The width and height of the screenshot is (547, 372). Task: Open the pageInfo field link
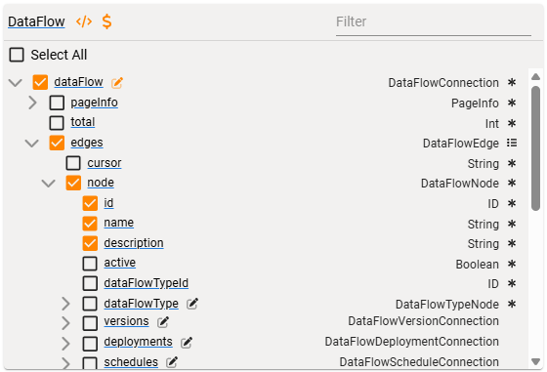coord(94,103)
